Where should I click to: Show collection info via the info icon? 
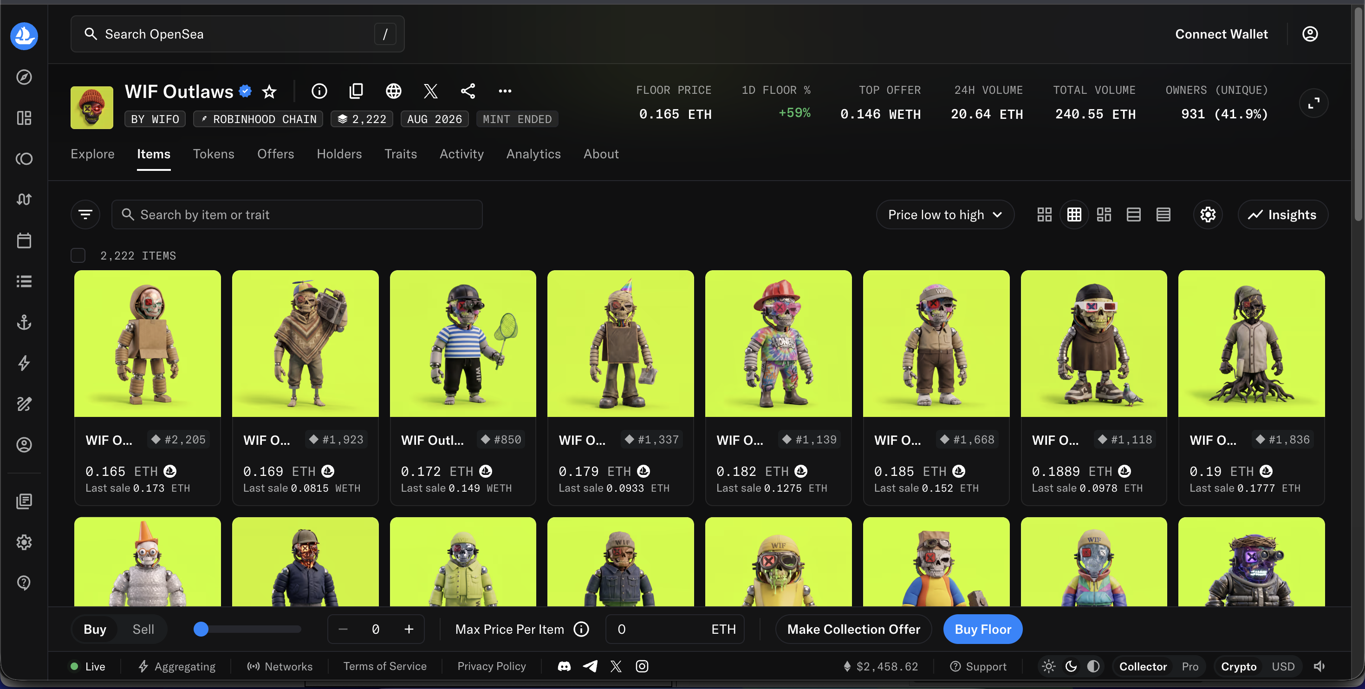click(319, 91)
